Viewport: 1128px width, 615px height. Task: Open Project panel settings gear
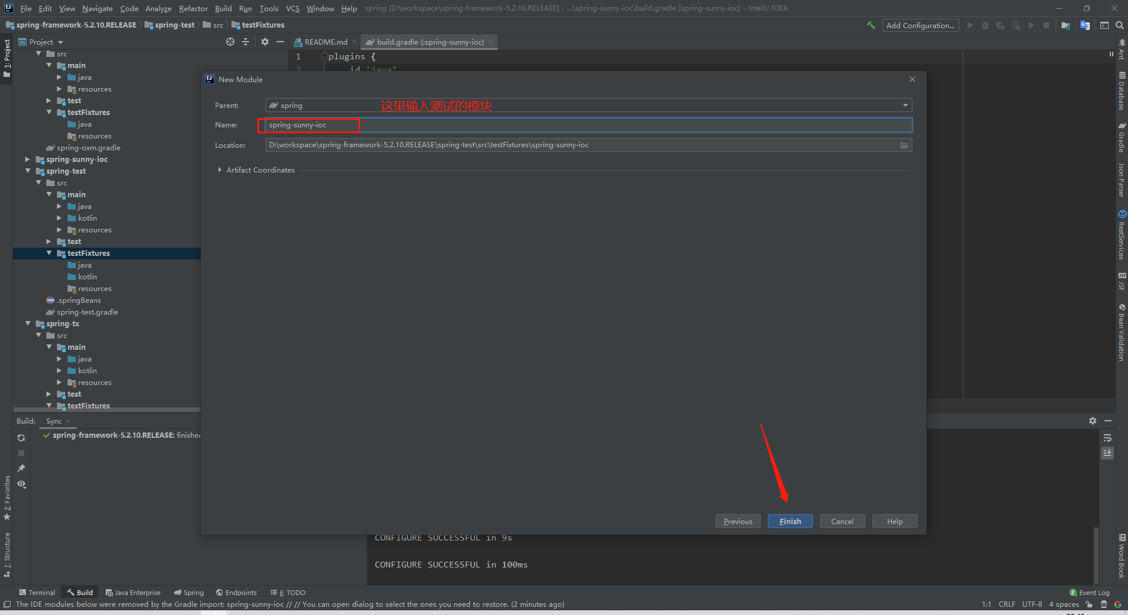[265, 42]
